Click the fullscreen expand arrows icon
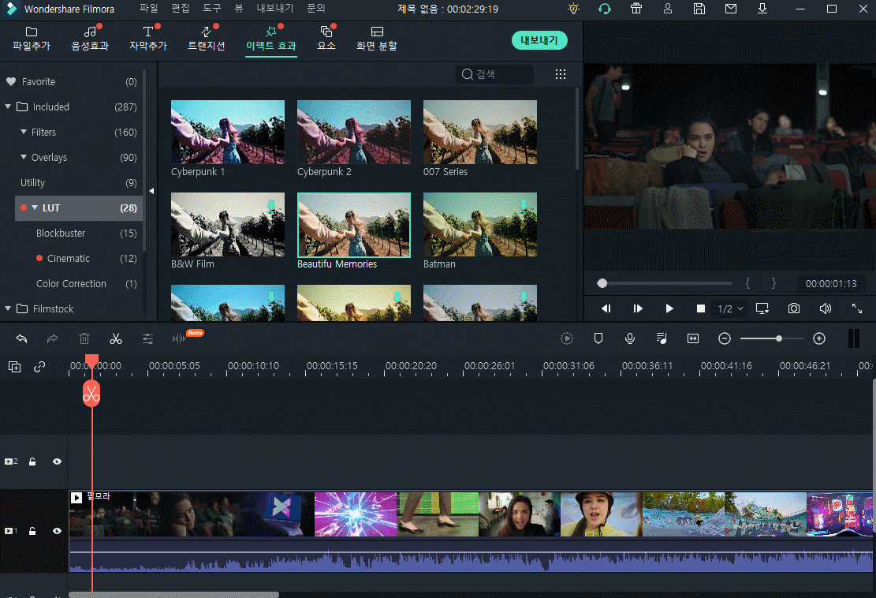876x598 pixels. [856, 308]
